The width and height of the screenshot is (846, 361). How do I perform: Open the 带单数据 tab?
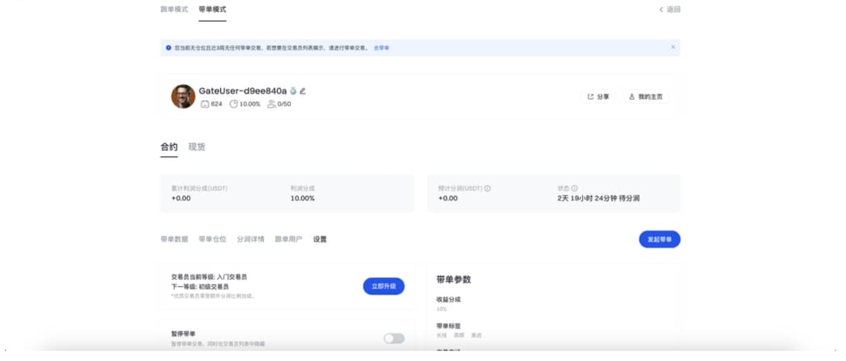pos(174,239)
